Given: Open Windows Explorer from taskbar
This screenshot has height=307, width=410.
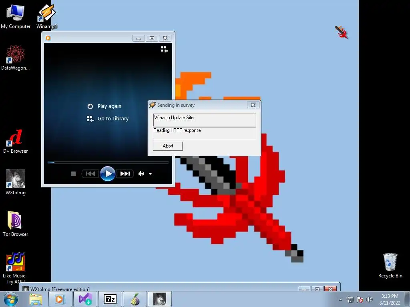Looking at the screenshot, I should (x=36, y=299).
